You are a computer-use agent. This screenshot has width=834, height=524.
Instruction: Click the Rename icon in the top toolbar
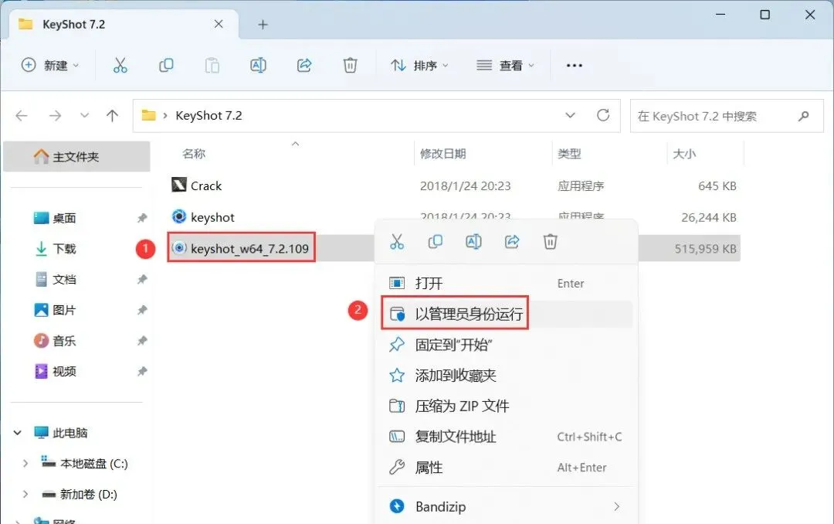258,66
